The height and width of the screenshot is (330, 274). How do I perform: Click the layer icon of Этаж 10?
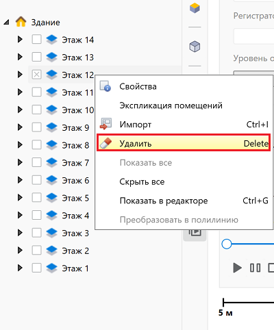pos(52,110)
